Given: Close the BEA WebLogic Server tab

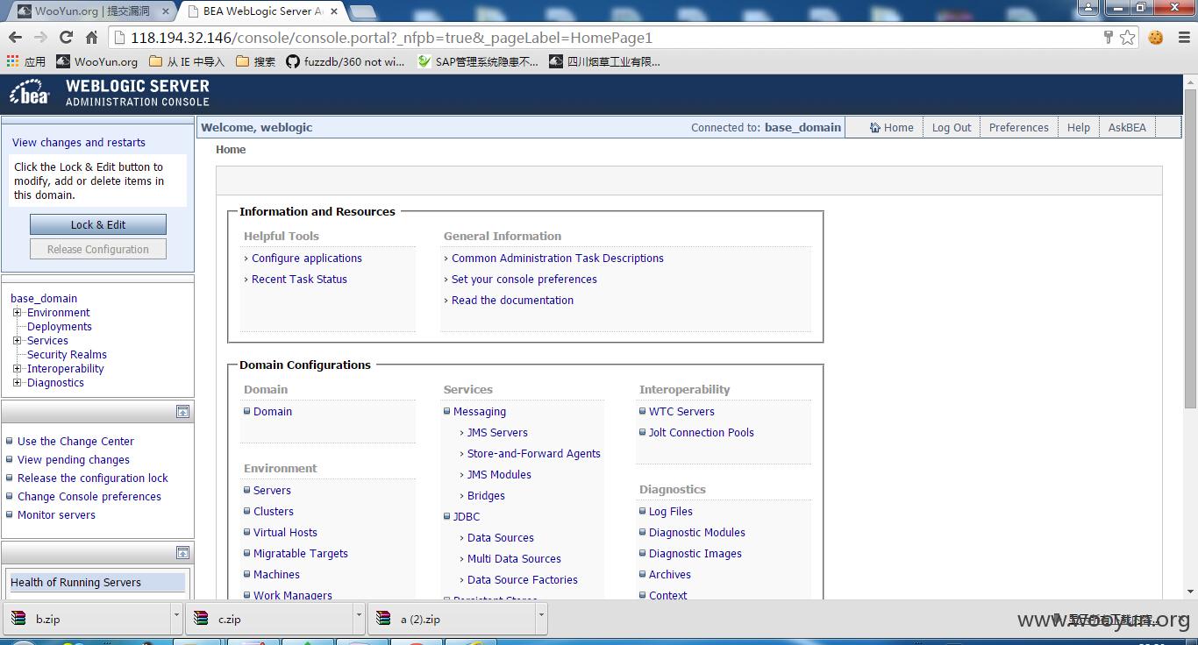Looking at the screenshot, I should [x=334, y=11].
